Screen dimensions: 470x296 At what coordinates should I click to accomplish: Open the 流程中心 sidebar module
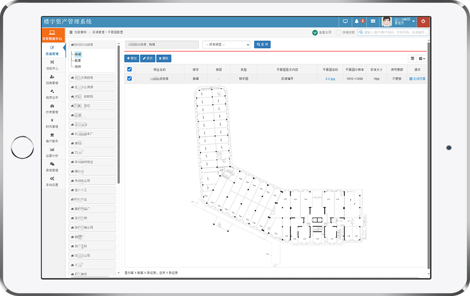[52, 65]
